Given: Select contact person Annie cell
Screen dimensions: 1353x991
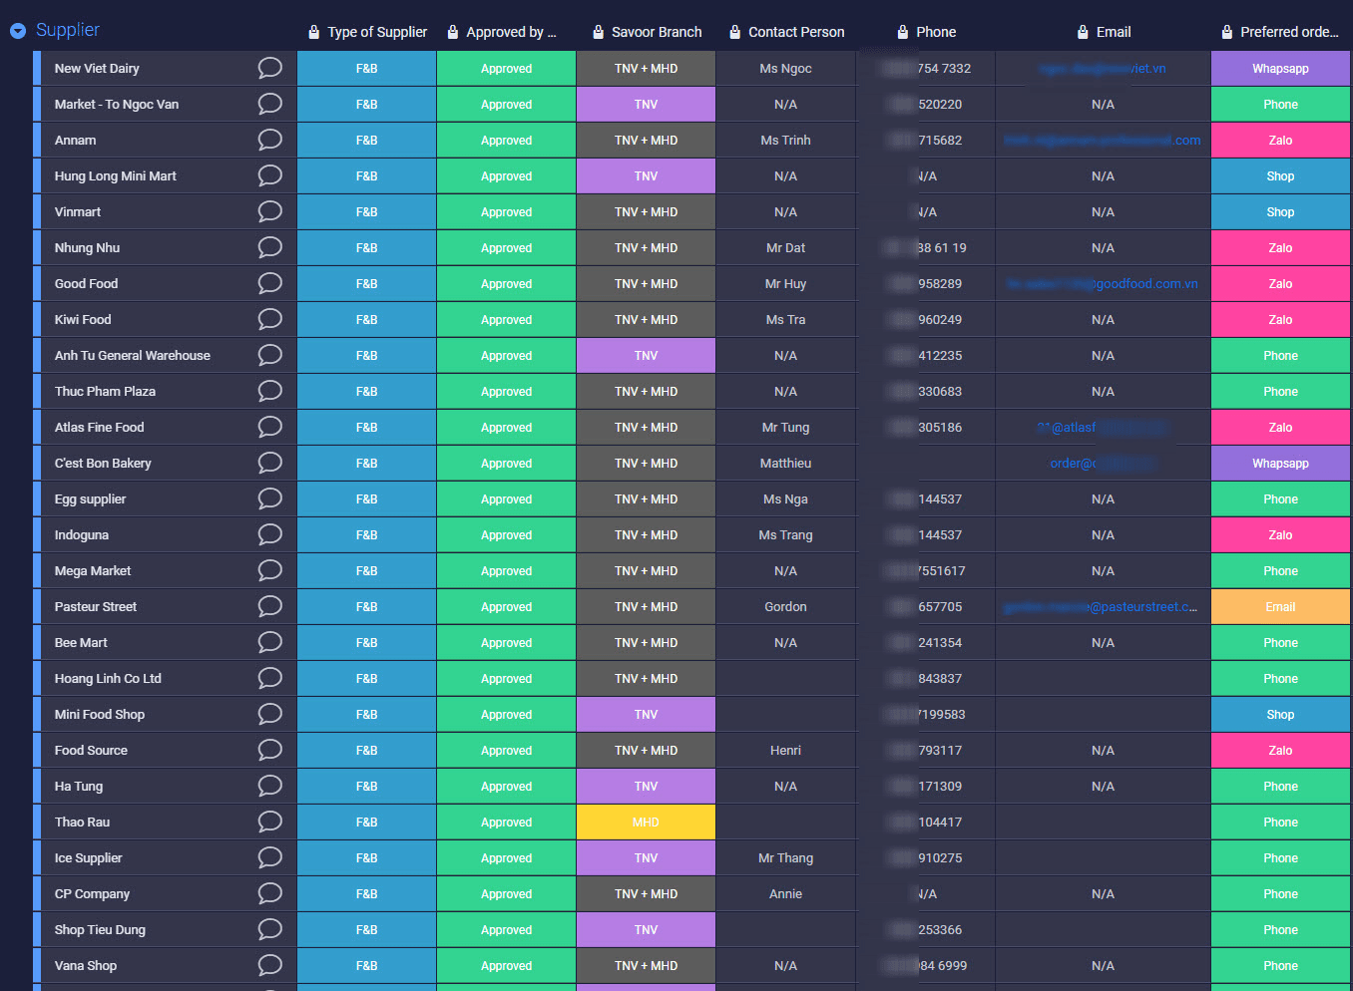Looking at the screenshot, I should click(785, 894).
